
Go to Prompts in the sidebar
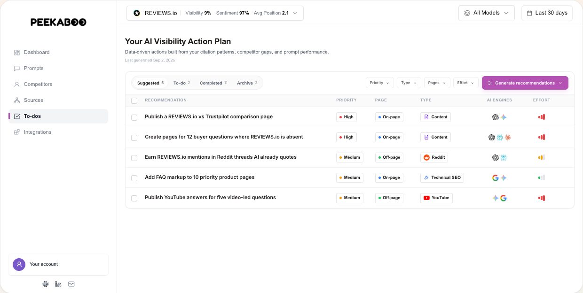pyautogui.click(x=58, y=68)
